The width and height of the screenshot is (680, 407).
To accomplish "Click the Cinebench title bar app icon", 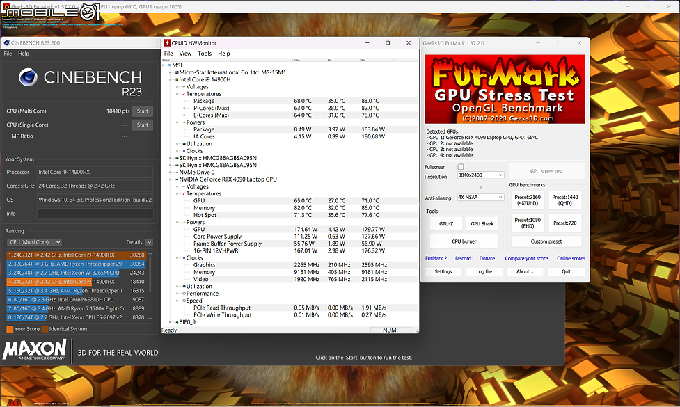I will tap(6, 43).
